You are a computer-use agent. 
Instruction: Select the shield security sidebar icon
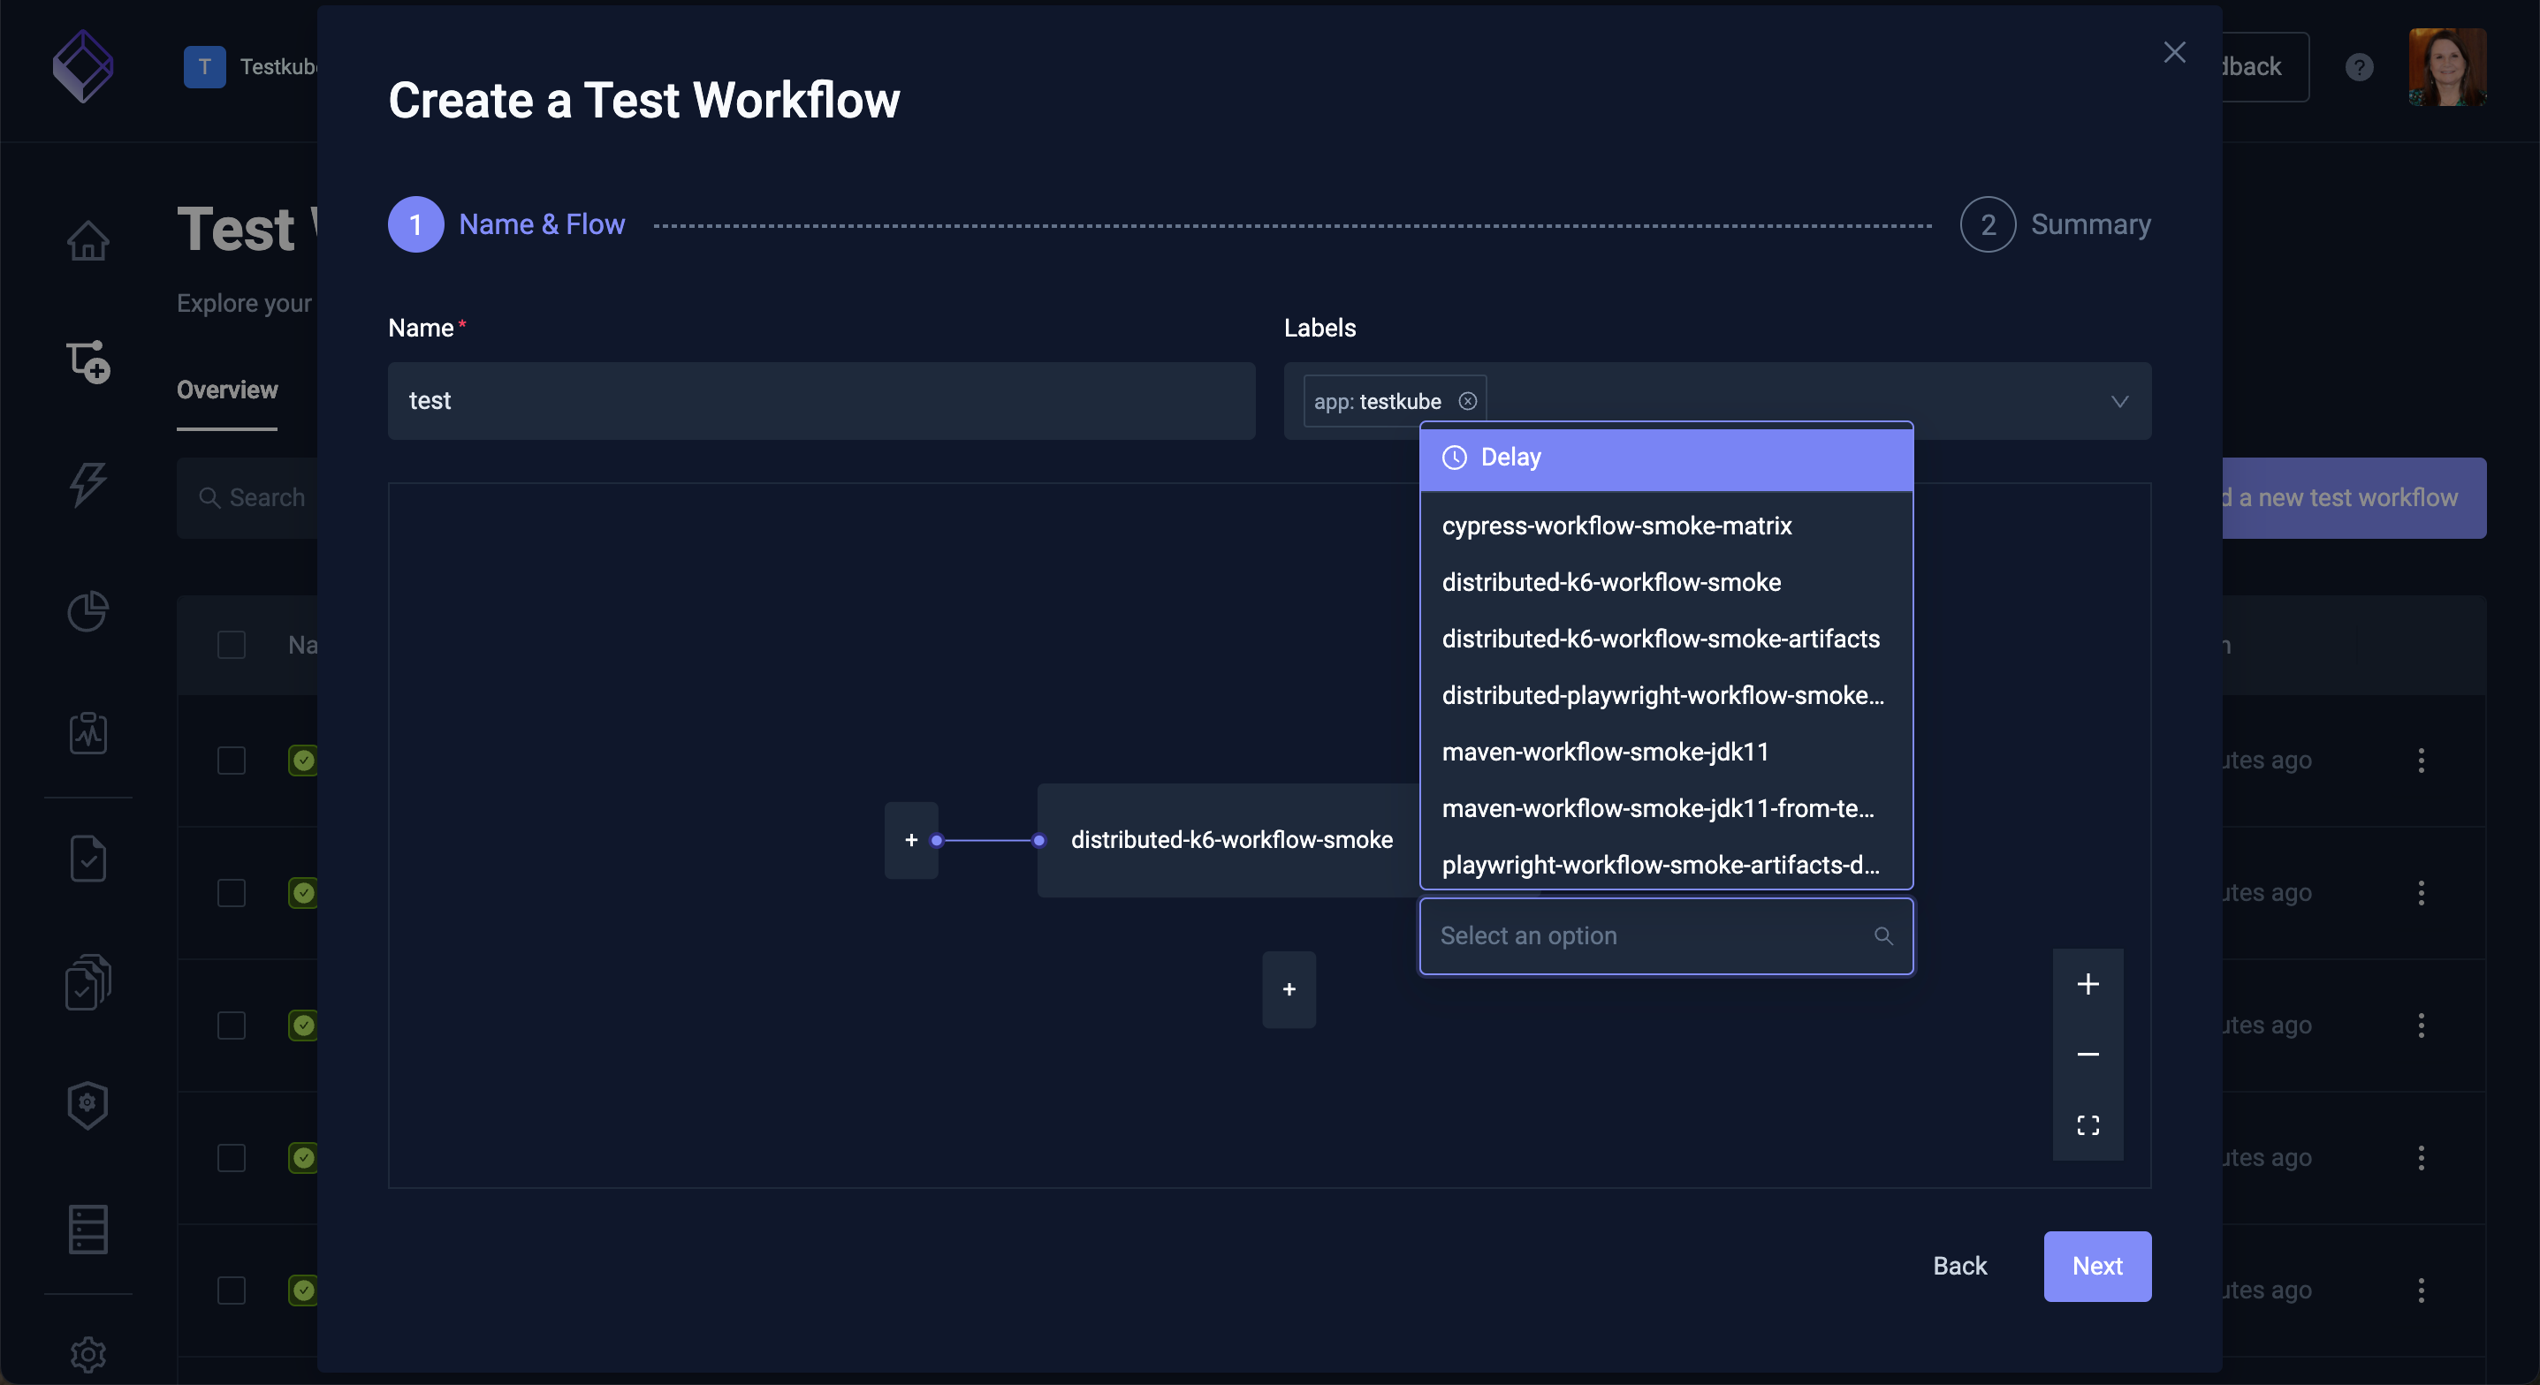click(x=87, y=1105)
